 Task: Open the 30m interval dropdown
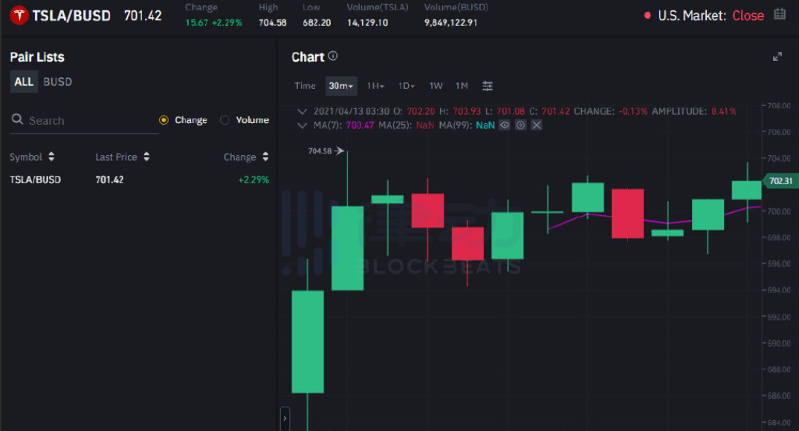pos(341,86)
